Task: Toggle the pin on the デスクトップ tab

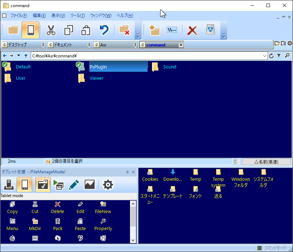Action: [43, 45]
